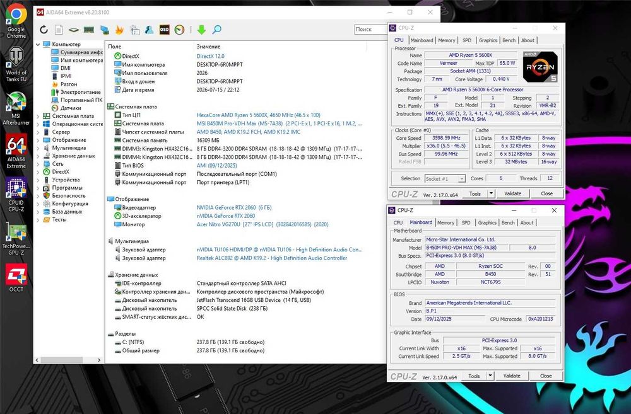Open the report page toolbar icon
Viewport: 631px width, 414px height.
tap(59, 30)
